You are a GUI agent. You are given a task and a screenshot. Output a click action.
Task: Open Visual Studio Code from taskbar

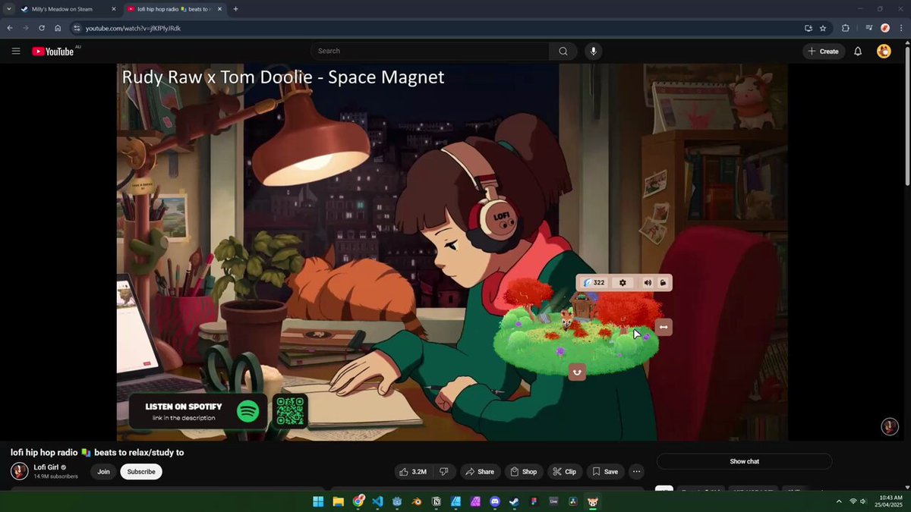[377, 501]
